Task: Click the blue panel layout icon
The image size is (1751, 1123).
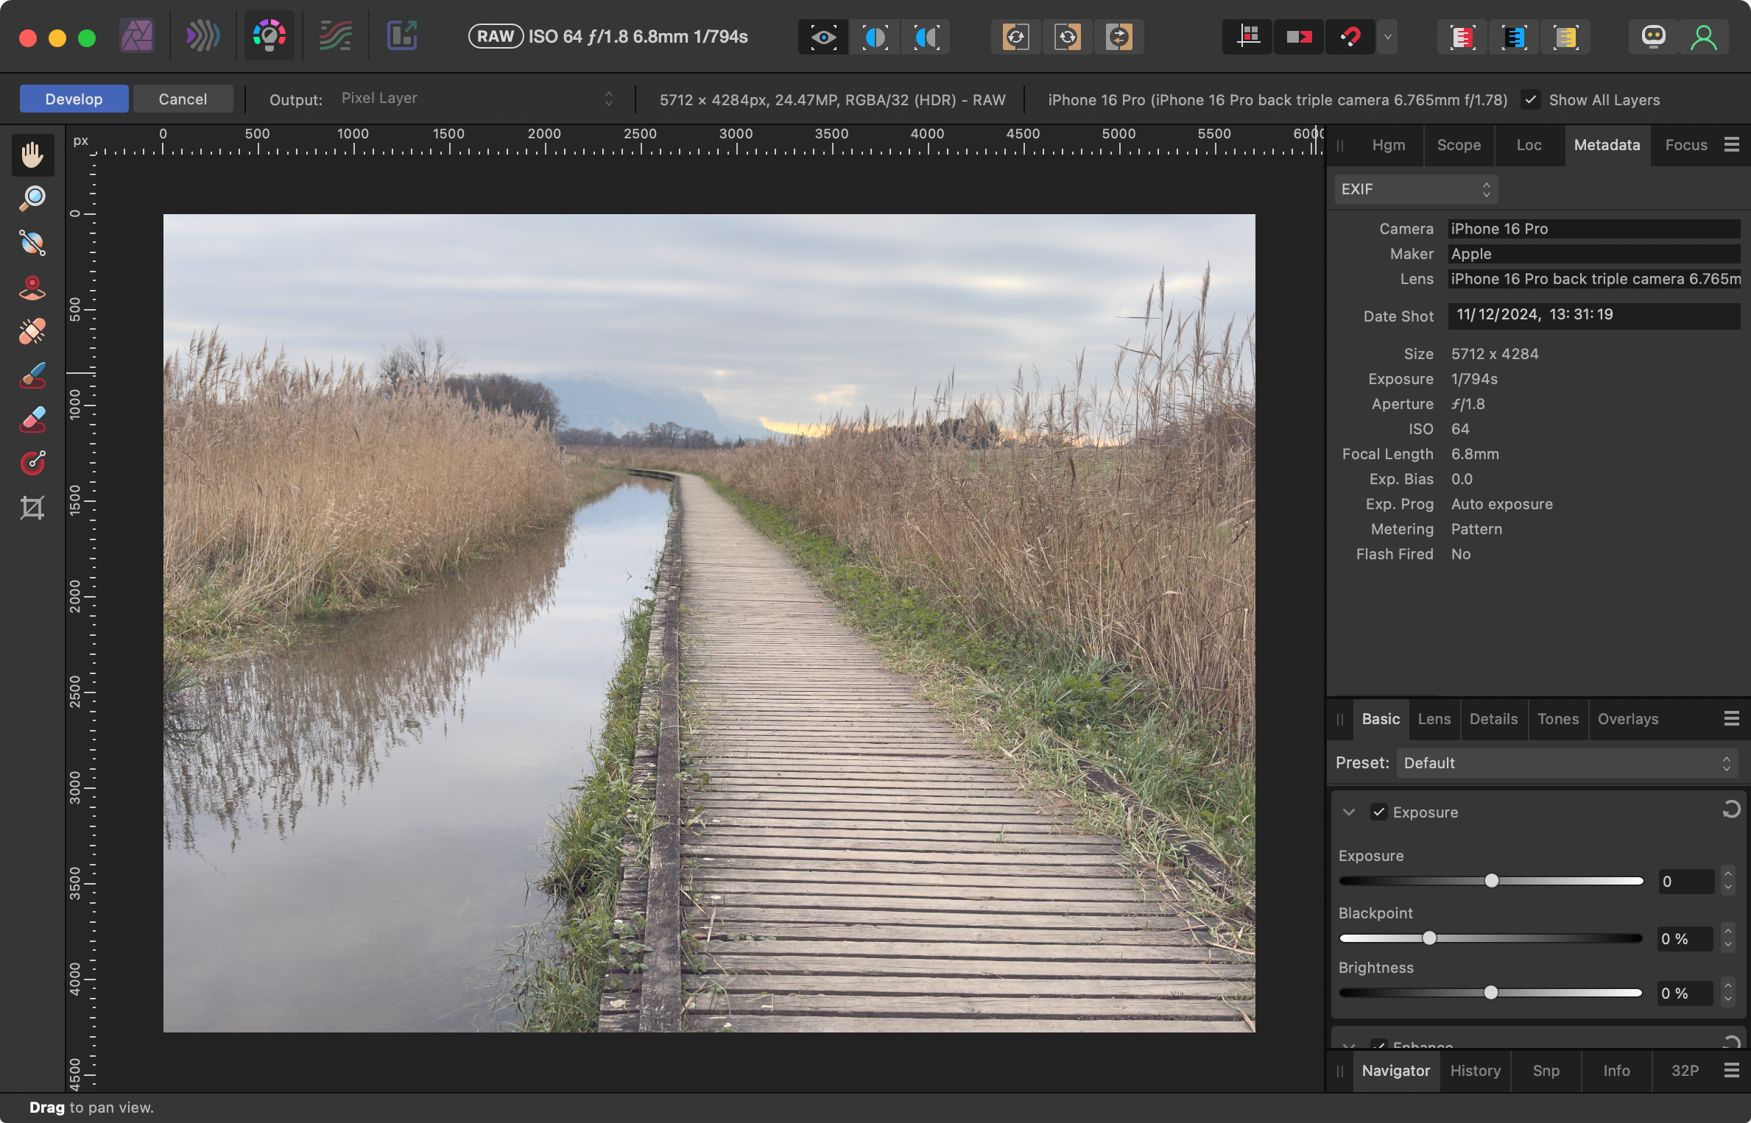Action: click(1513, 37)
